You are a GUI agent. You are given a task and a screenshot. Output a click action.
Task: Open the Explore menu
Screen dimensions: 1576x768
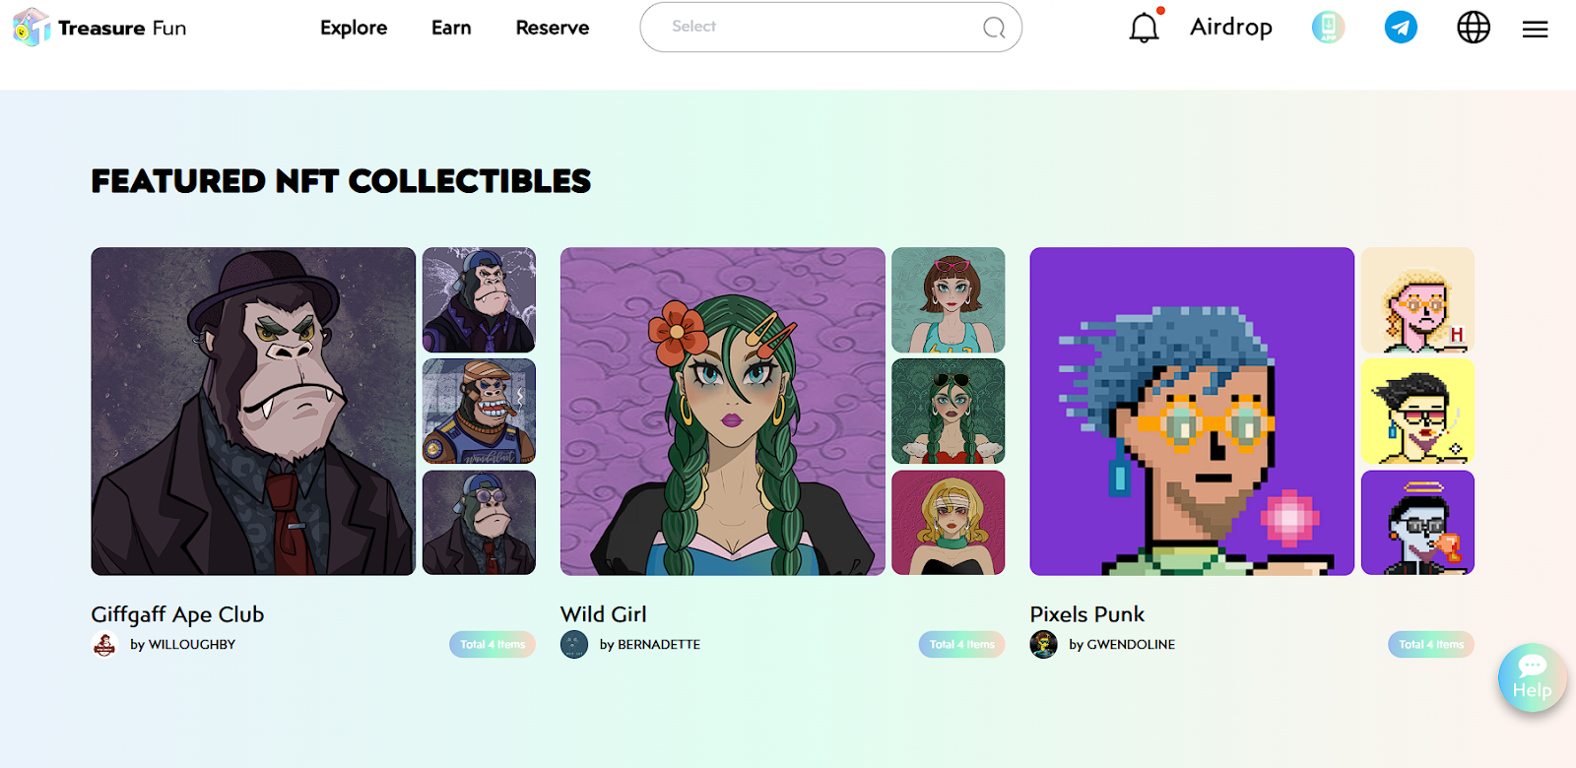[x=354, y=28]
